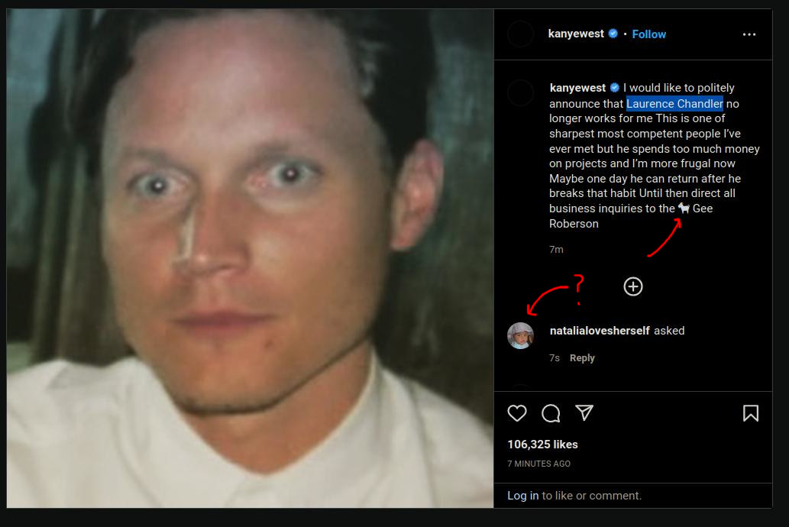Like the post with the heart icon

click(x=517, y=413)
